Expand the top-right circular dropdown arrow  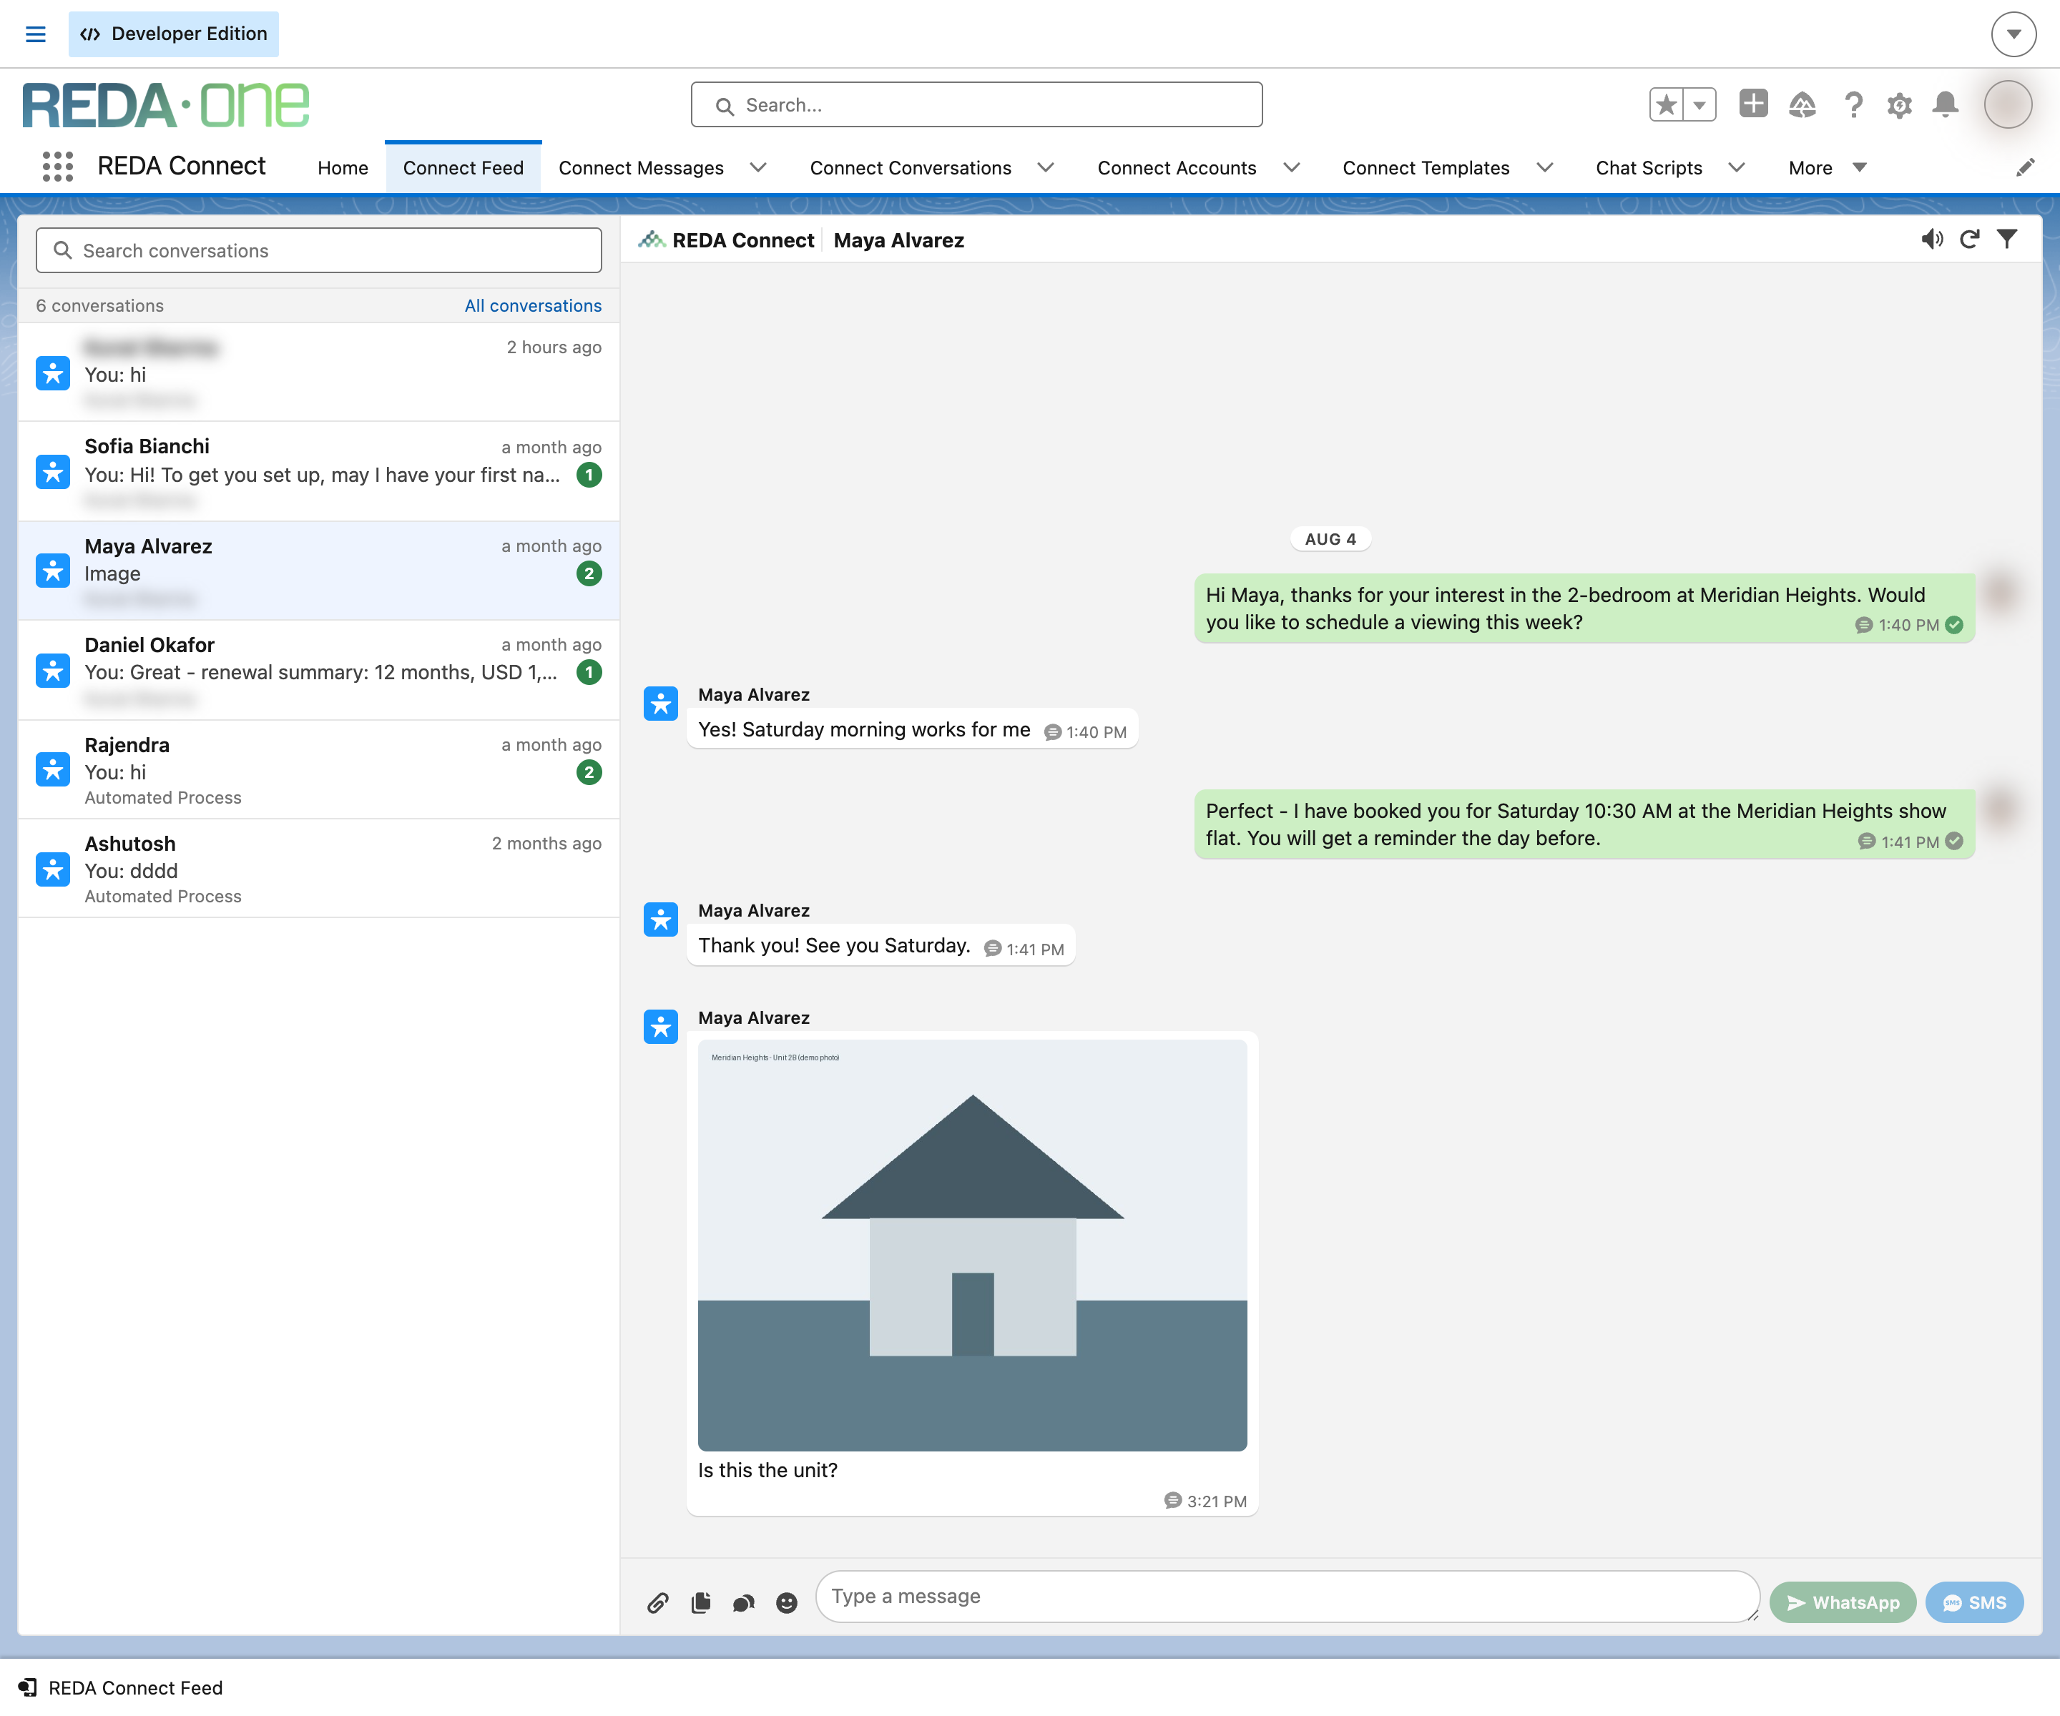coord(2013,34)
